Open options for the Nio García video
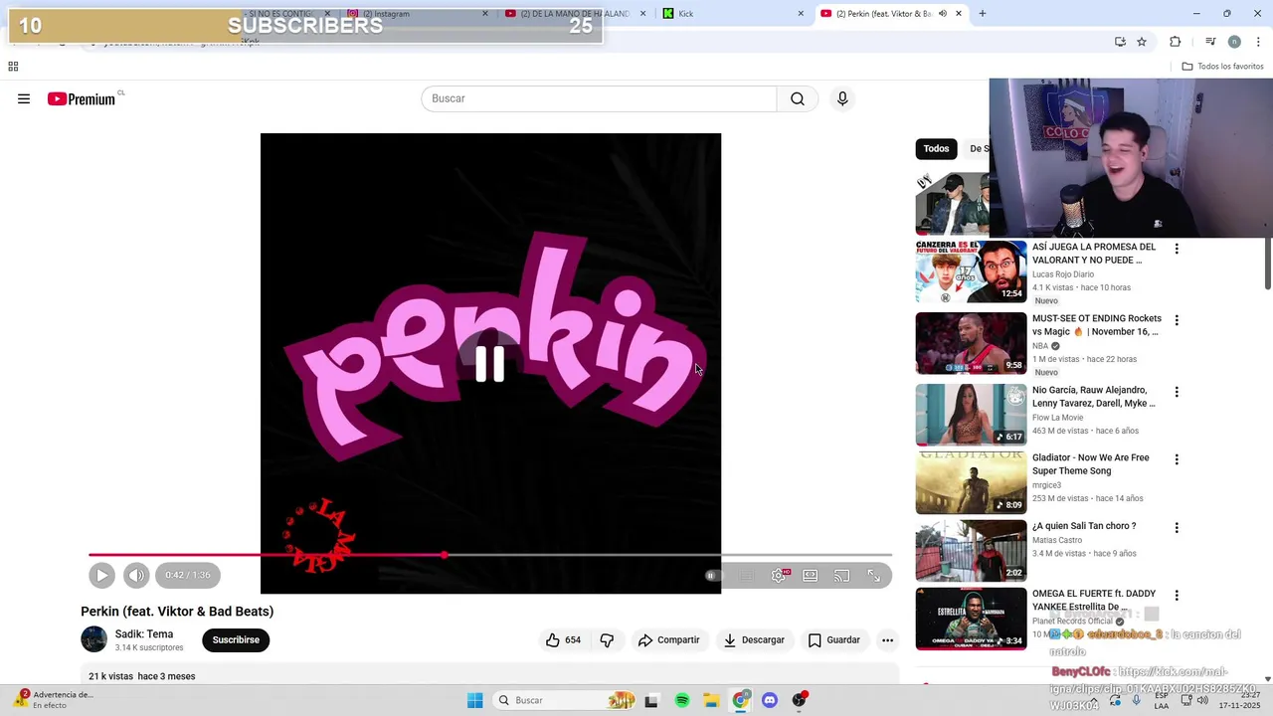1273x716 pixels. [1177, 392]
